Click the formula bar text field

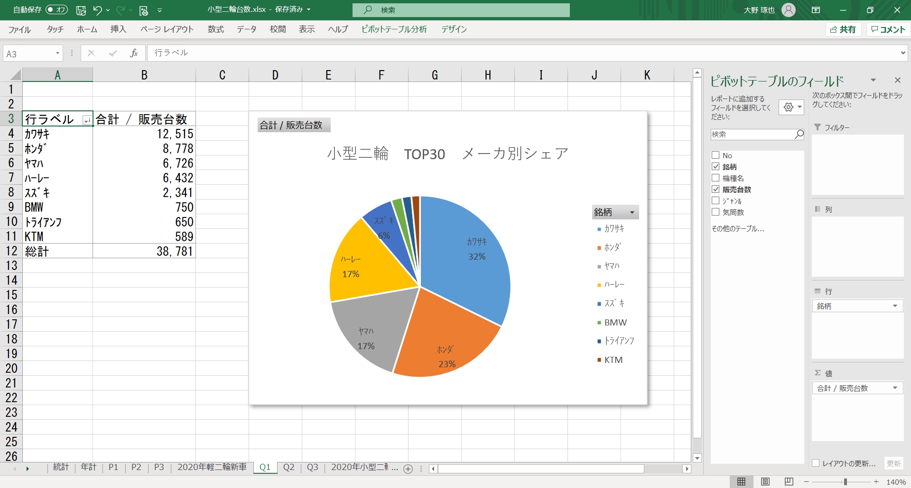point(523,53)
